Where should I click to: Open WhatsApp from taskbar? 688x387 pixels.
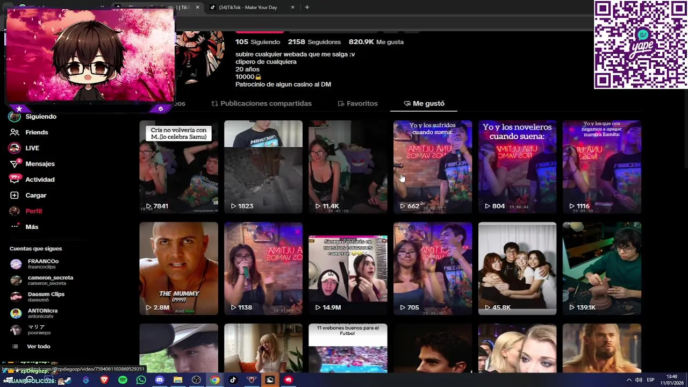click(141, 380)
